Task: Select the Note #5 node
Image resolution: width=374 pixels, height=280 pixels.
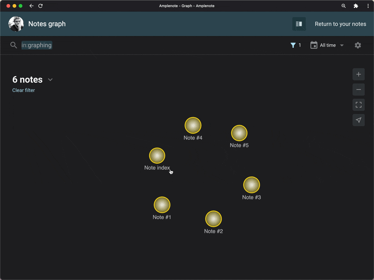Action: tap(239, 133)
